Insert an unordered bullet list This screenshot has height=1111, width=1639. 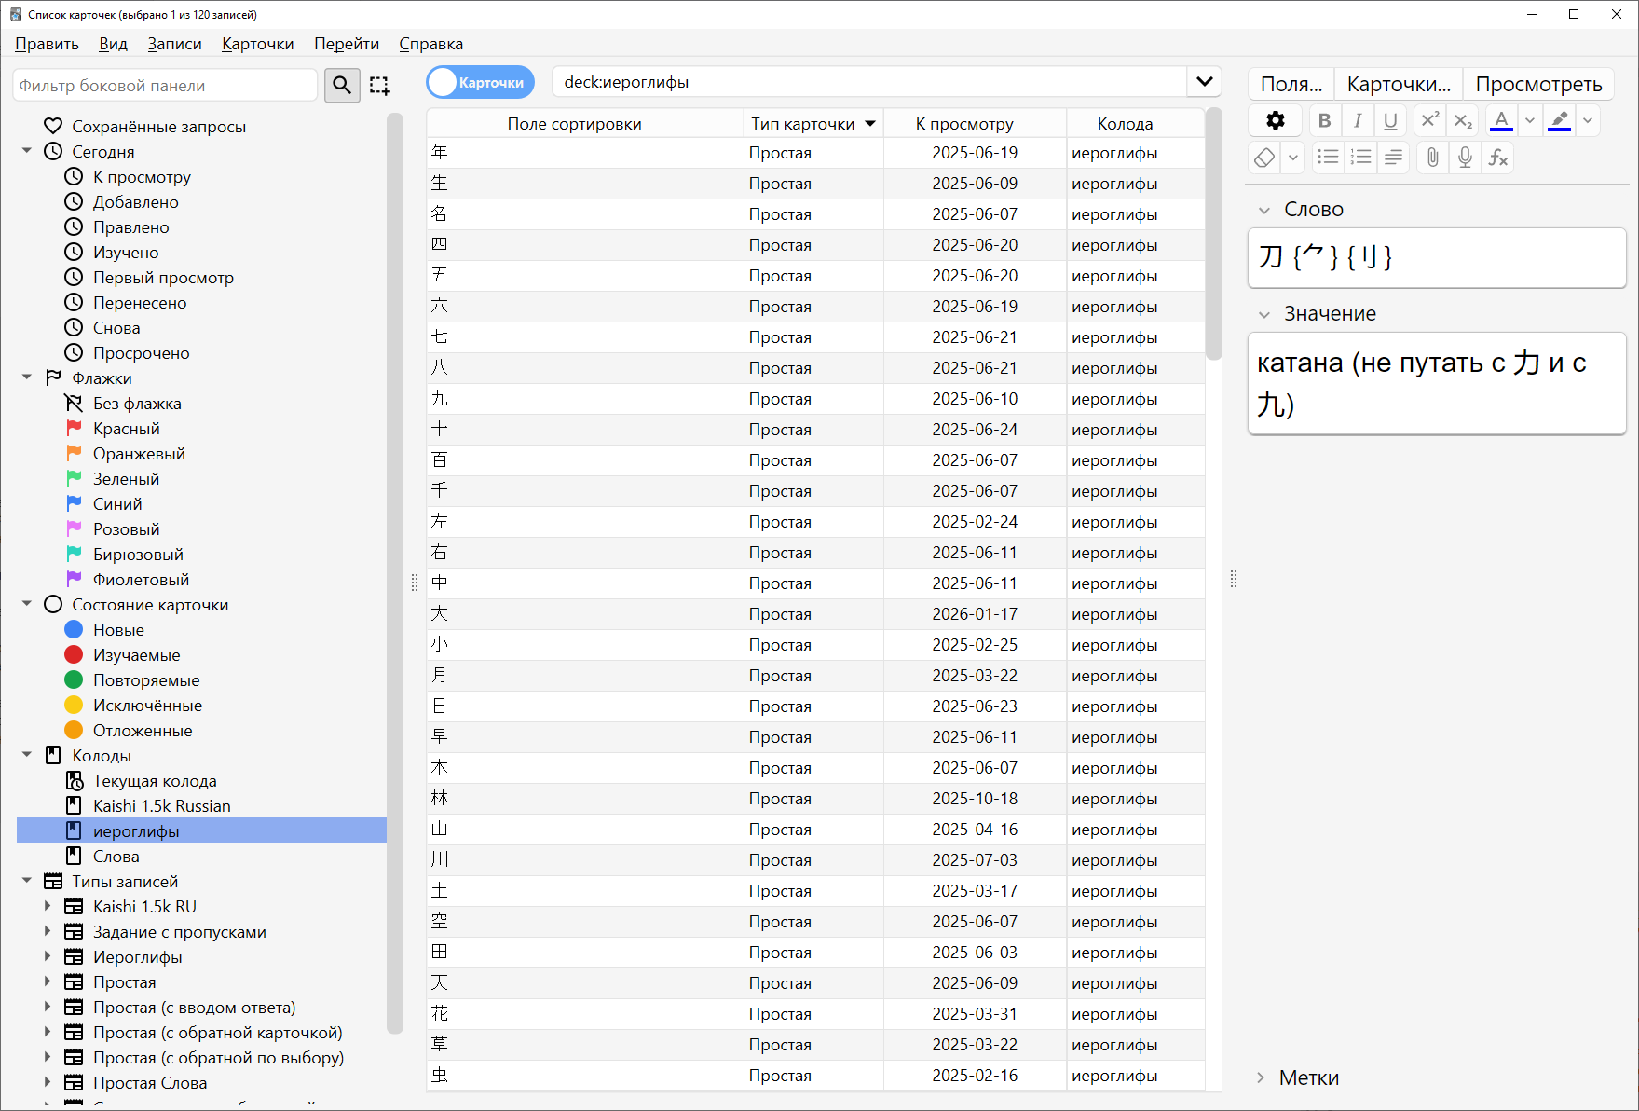tap(1328, 158)
